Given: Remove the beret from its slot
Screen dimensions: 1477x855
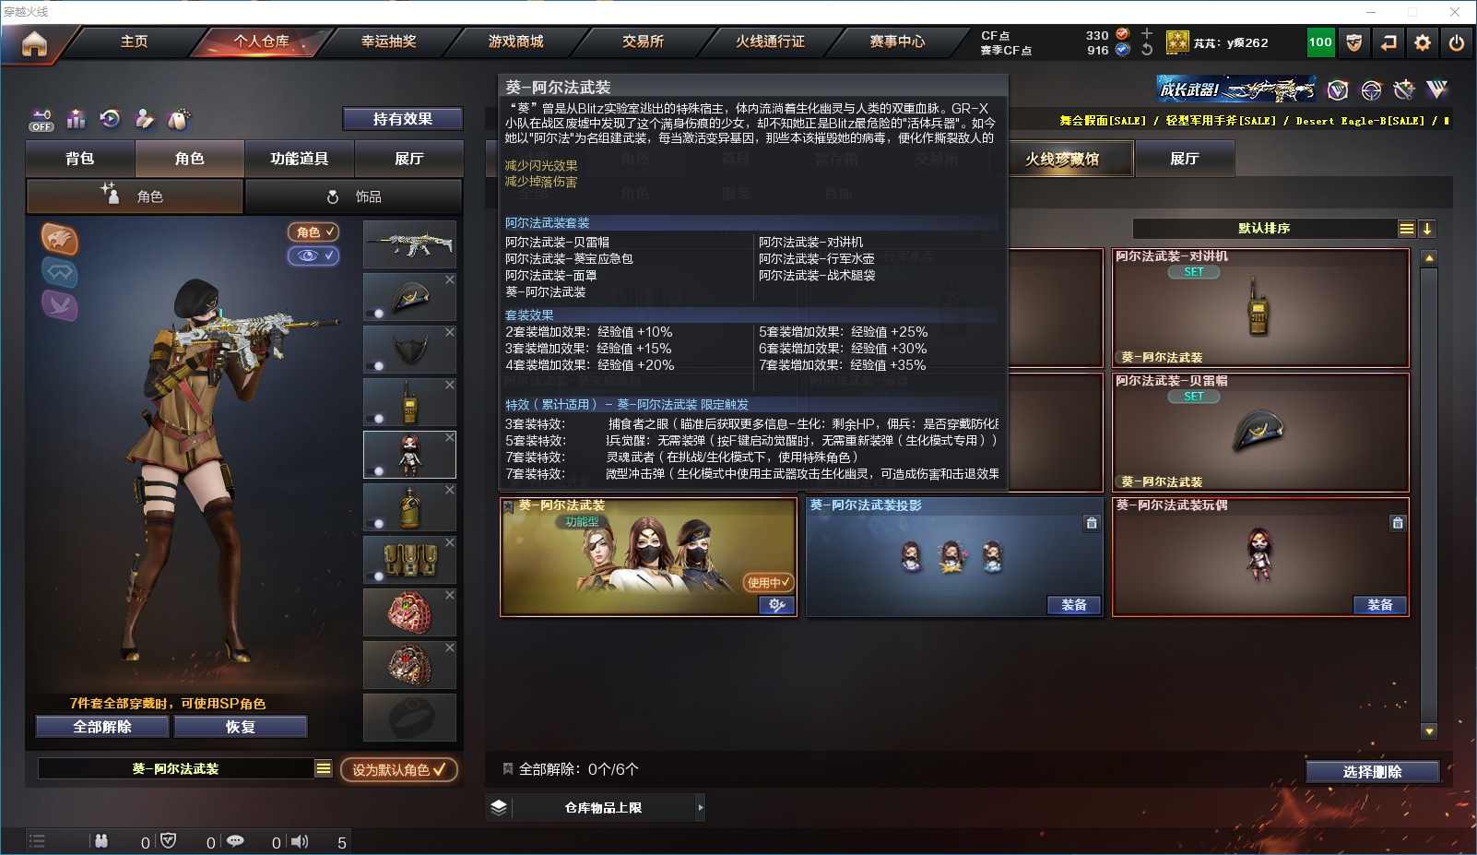Looking at the screenshot, I should click(450, 279).
